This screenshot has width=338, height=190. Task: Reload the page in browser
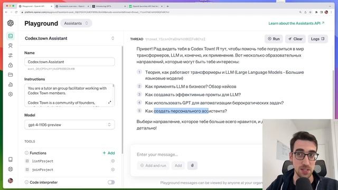tap(16, 12)
